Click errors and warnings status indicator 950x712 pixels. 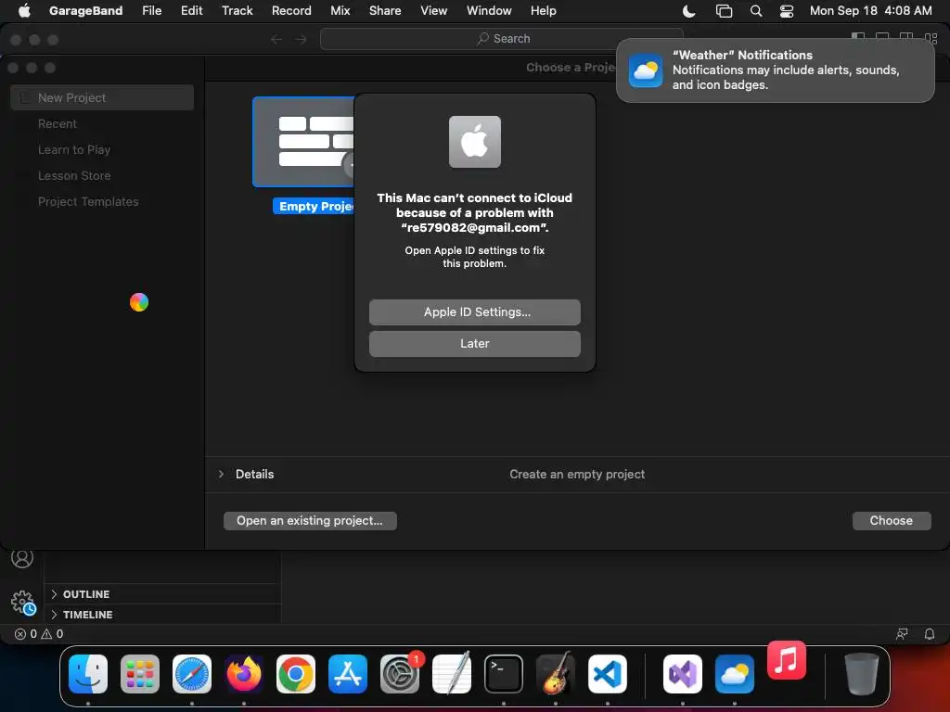coord(39,634)
